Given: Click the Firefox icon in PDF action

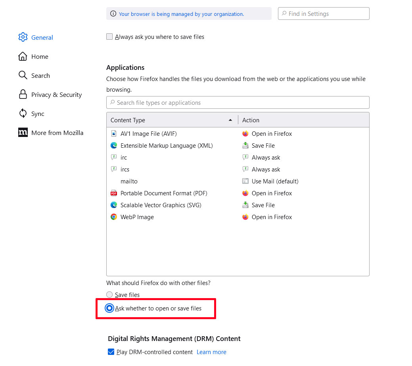Looking at the screenshot, I should pyautogui.click(x=245, y=193).
